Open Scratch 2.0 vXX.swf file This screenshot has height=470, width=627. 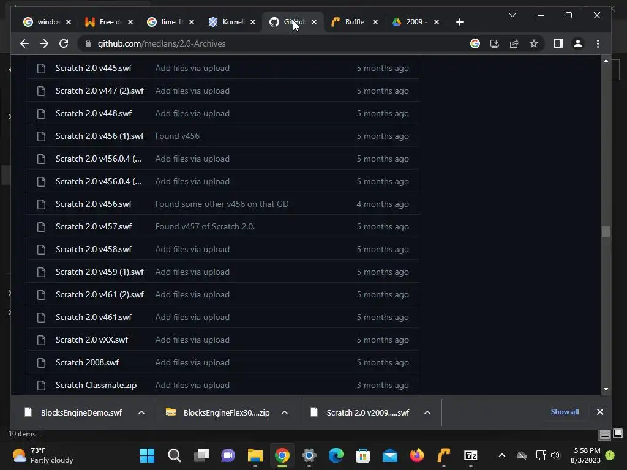(x=92, y=340)
